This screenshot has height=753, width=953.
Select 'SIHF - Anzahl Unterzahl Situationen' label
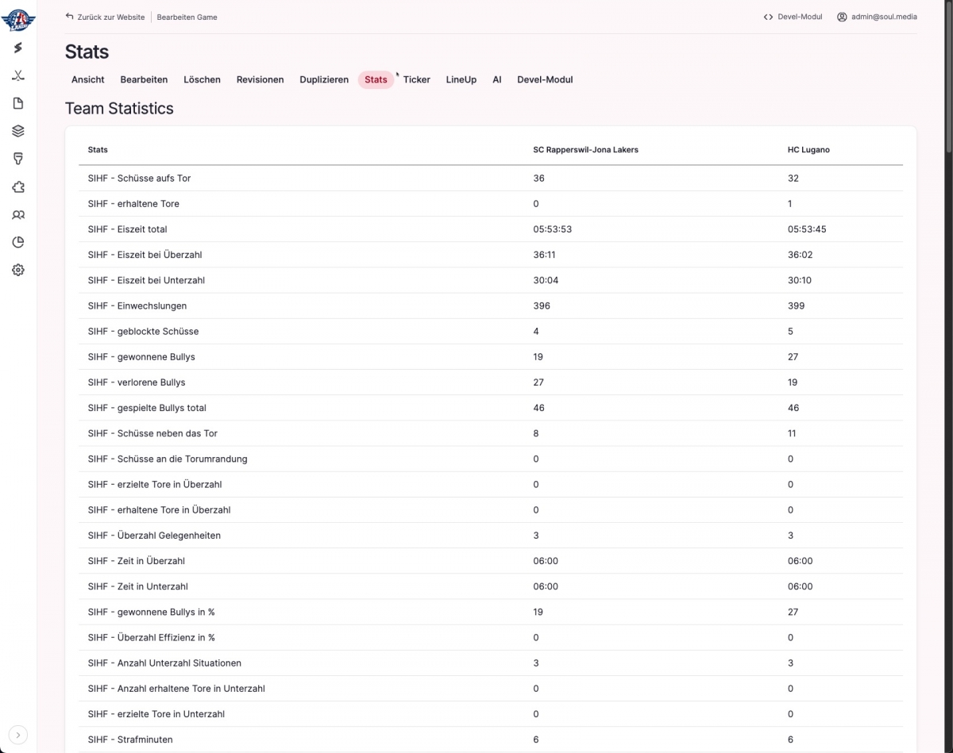click(164, 663)
